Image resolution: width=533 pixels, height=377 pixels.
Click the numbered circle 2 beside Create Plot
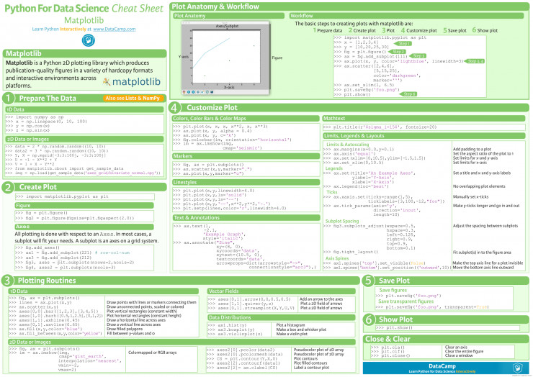[x=8, y=187]
